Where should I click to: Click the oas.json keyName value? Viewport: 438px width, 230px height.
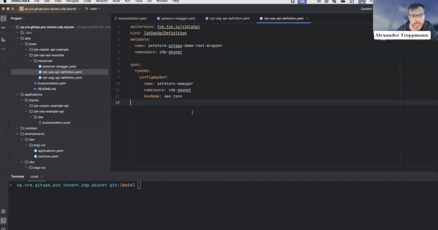coord(173,96)
